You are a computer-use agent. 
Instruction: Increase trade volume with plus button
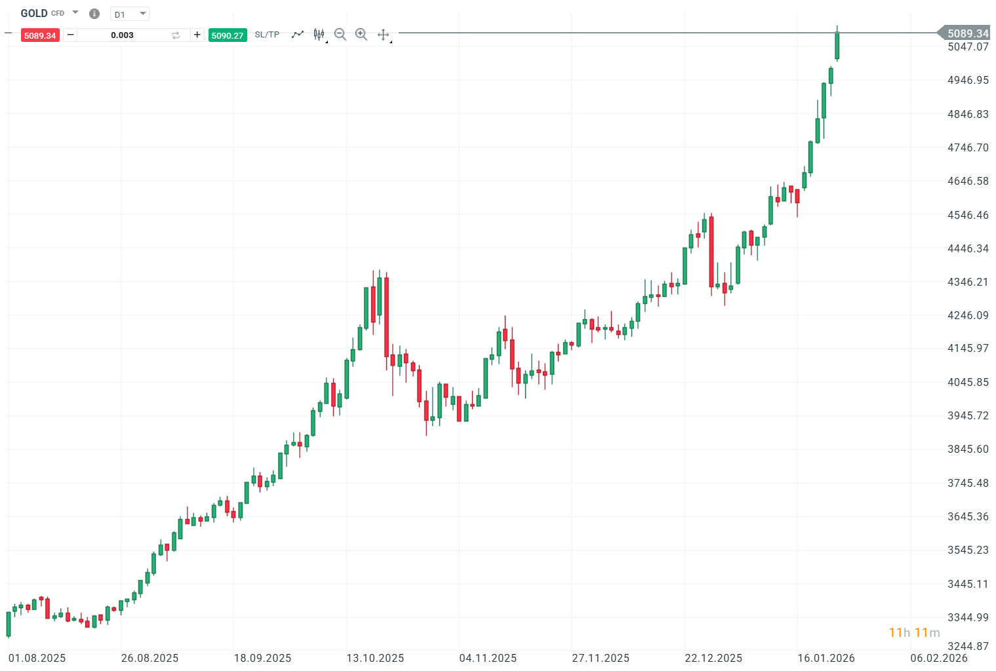(x=197, y=35)
